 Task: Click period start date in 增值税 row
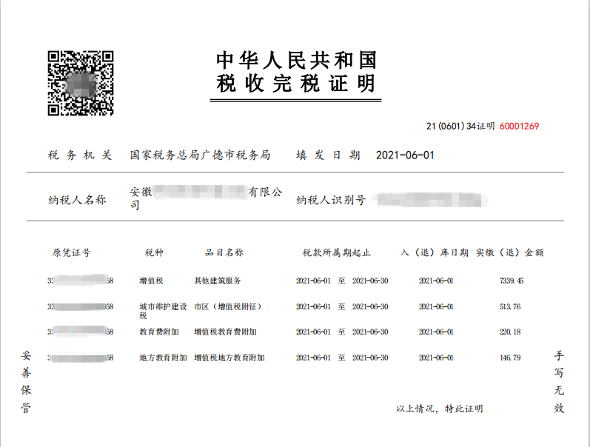[x=313, y=280]
